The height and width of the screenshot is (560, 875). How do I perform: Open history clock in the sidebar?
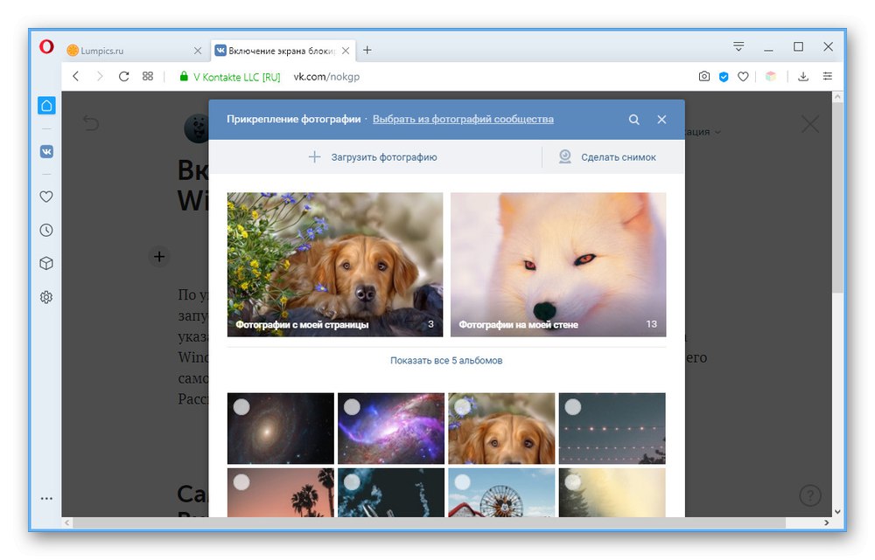click(46, 230)
